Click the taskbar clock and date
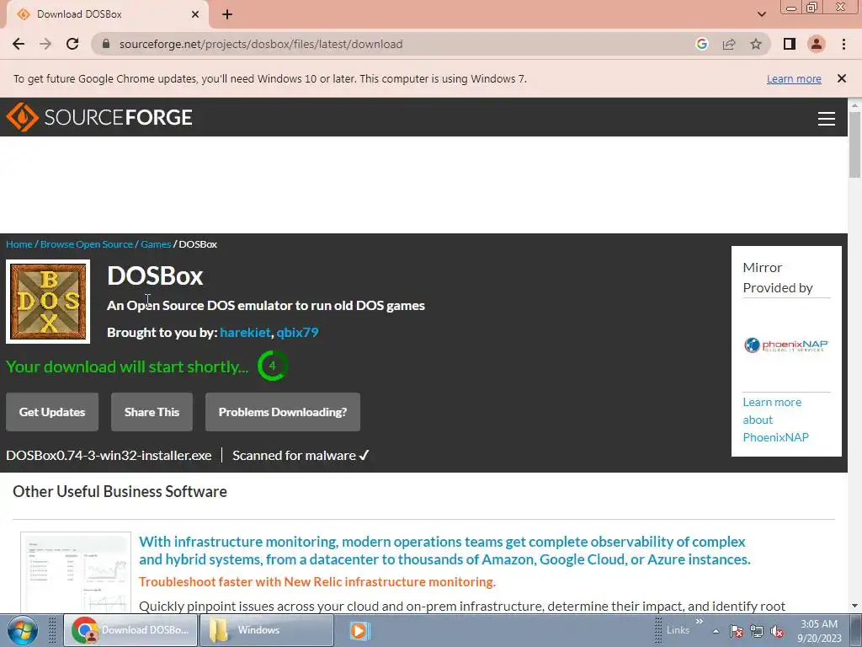 point(819,631)
